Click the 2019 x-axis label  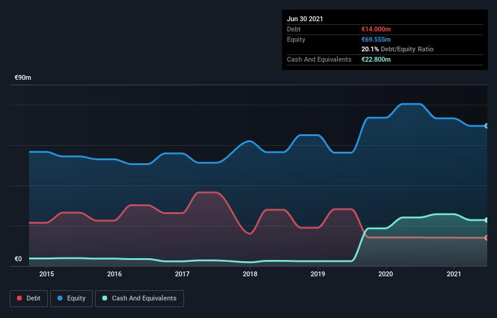tap(318, 274)
